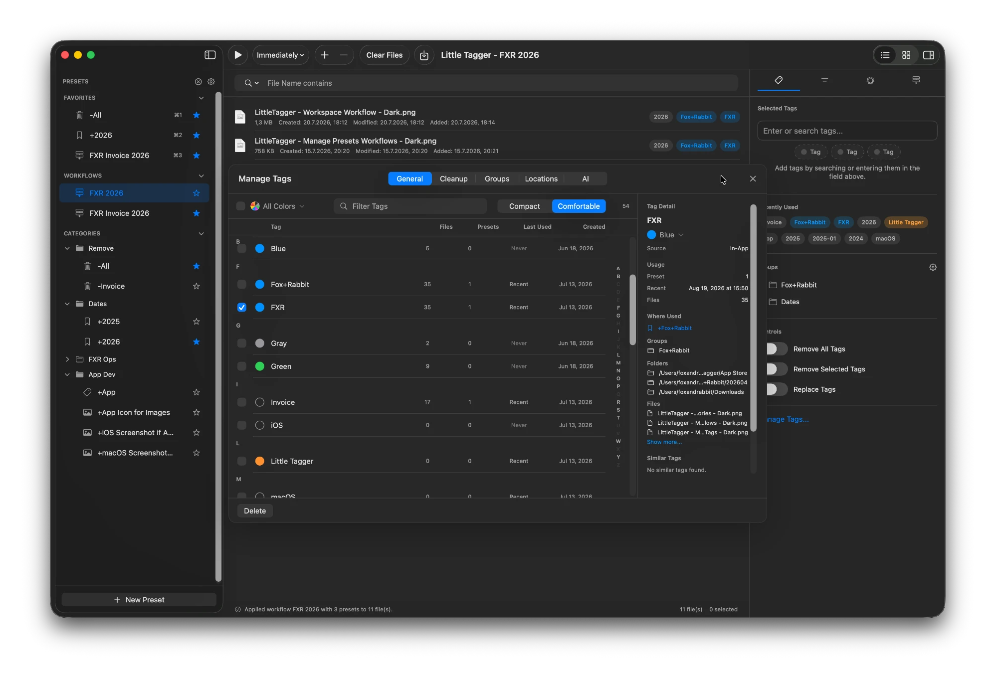The width and height of the screenshot is (995, 678).
Task: Open the lines inspector tab icon
Action: [824, 80]
